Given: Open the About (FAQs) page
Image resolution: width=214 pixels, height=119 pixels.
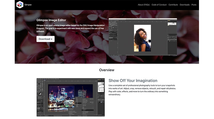Looking at the screenshot, I should (x=144, y=5).
